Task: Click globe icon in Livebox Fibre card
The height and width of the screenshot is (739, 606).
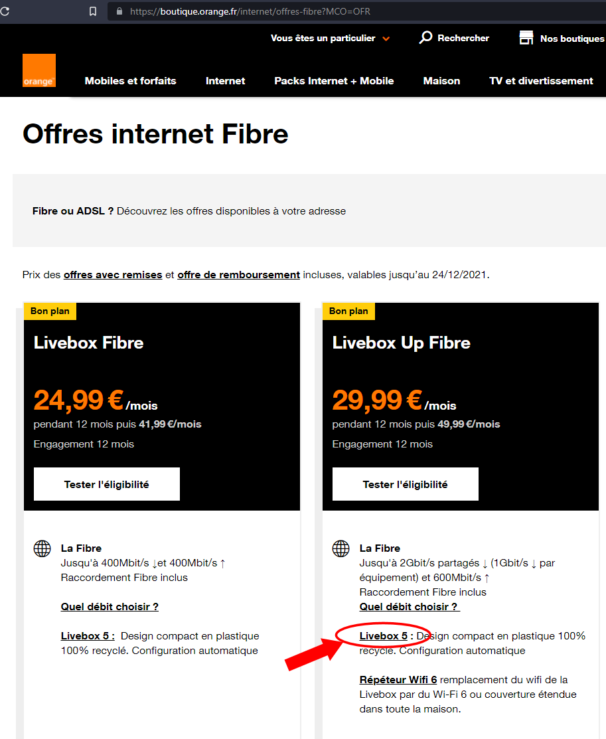Action: point(42,548)
